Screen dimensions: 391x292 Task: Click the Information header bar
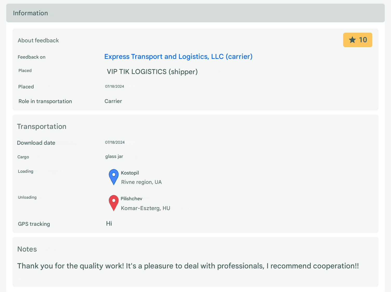click(x=196, y=13)
